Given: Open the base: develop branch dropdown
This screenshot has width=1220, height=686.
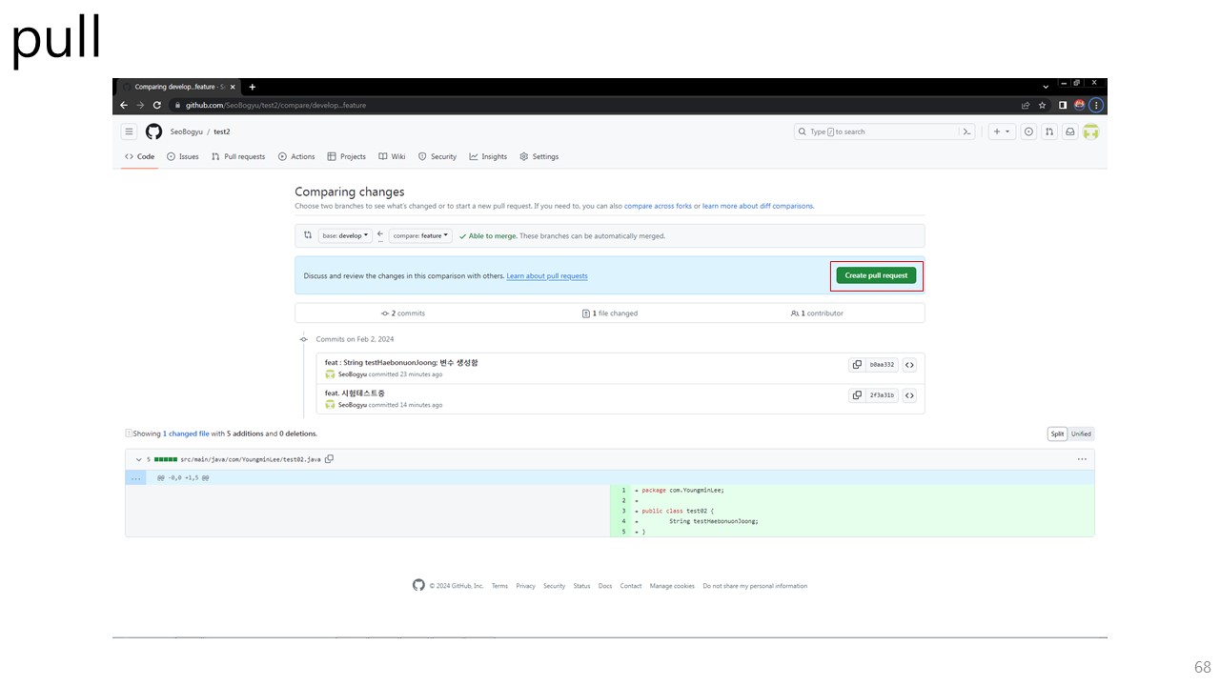Looking at the screenshot, I should tap(346, 235).
